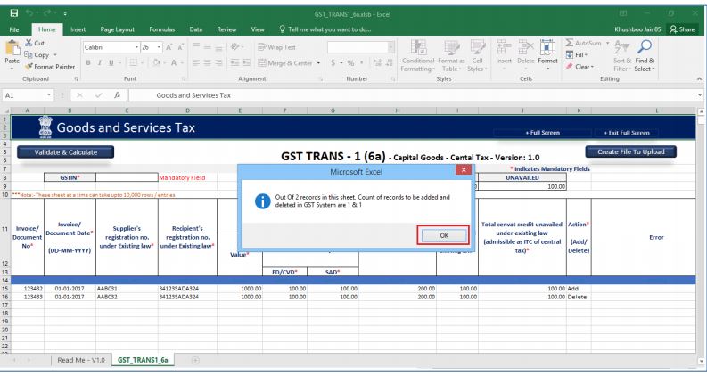The width and height of the screenshot is (707, 376).
Task: Click the Tell me what you want search box
Action: point(325,29)
